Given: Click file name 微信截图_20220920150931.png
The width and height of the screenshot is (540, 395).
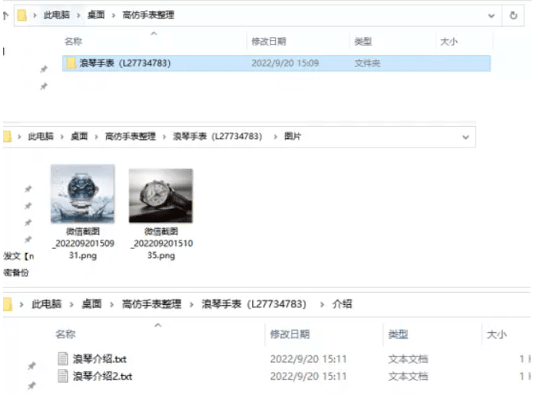Looking at the screenshot, I should point(83,244).
